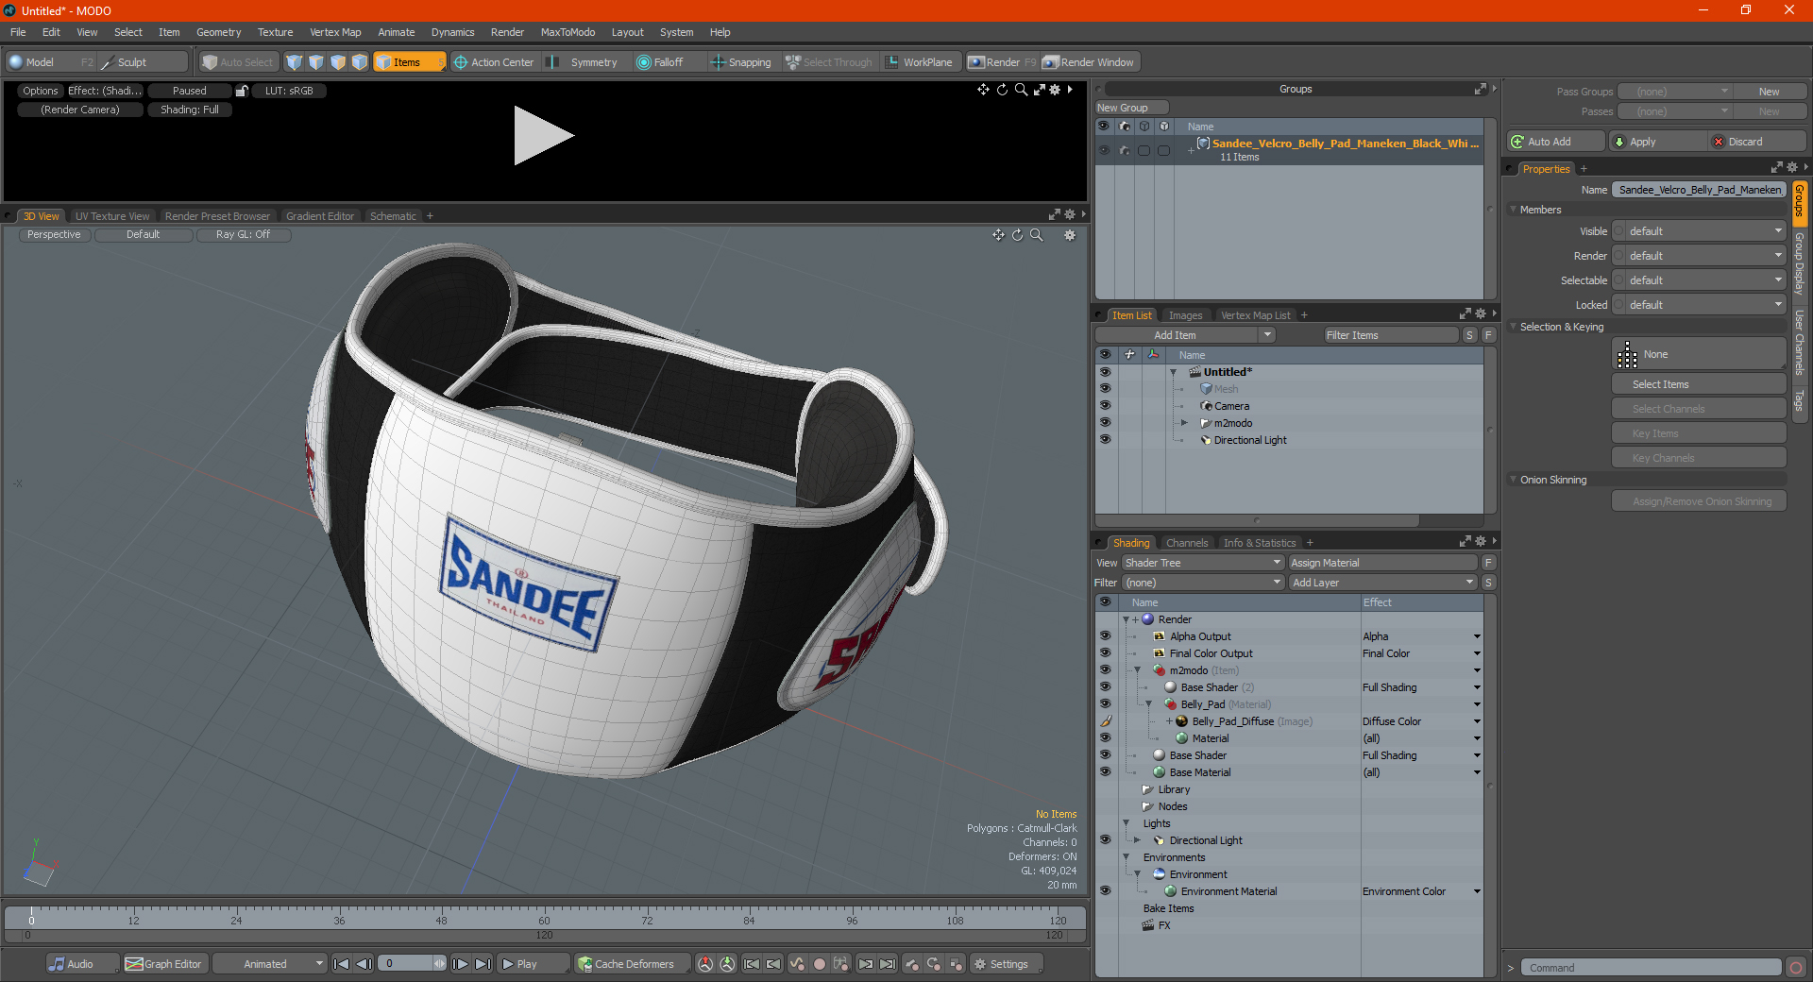Screen dimensions: 1813x982
Task: Go to first frame
Action: click(342, 964)
